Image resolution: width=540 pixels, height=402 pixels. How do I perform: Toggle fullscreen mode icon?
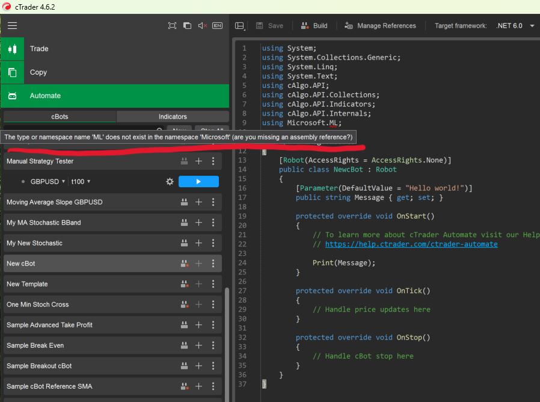click(x=172, y=25)
